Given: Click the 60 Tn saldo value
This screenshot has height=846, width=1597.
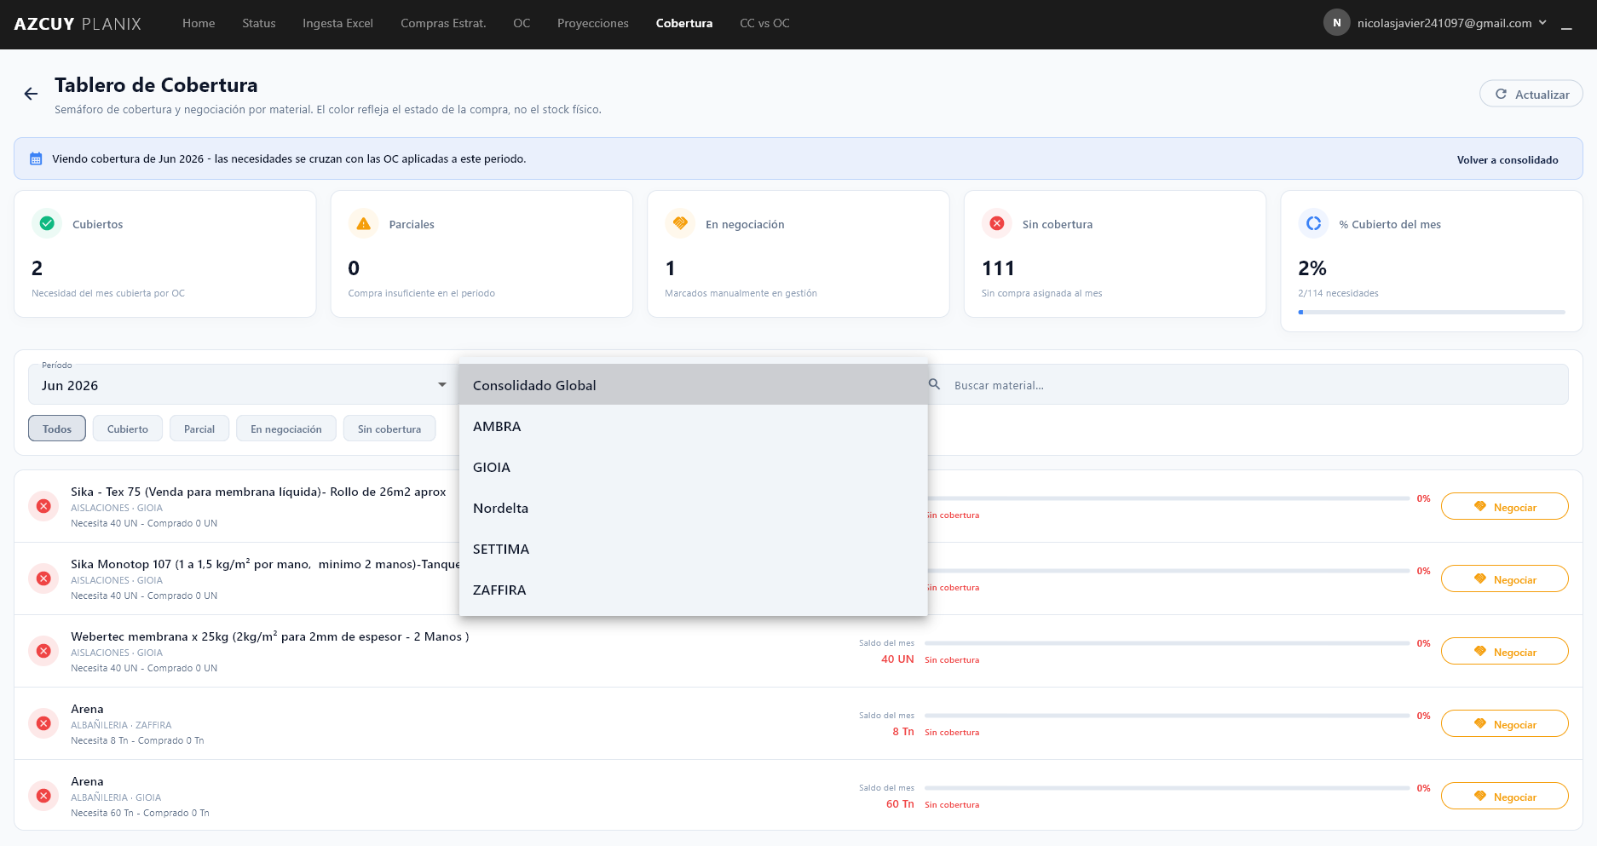Looking at the screenshot, I should (x=900, y=804).
